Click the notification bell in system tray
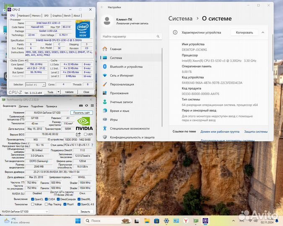283x226 pixels. point(277,221)
